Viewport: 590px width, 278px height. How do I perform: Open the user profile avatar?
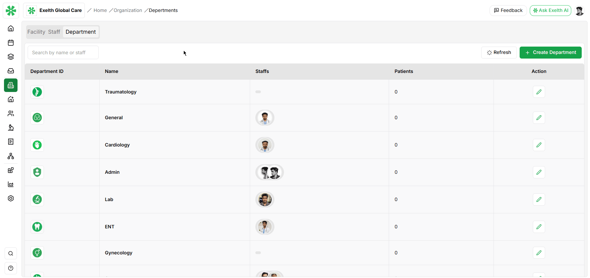pos(580,11)
